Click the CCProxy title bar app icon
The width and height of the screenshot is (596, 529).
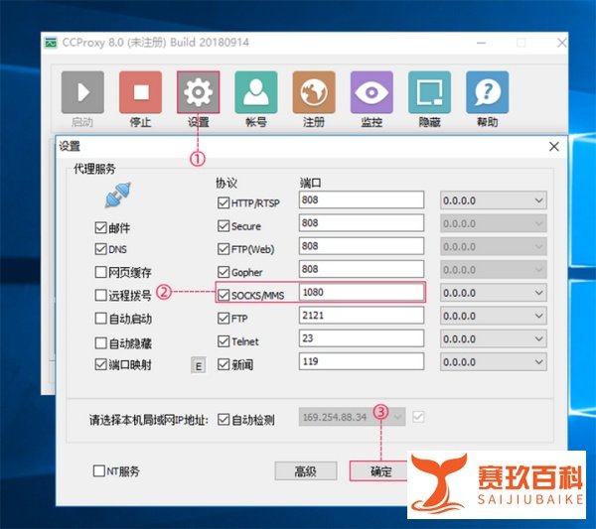point(51,43)
